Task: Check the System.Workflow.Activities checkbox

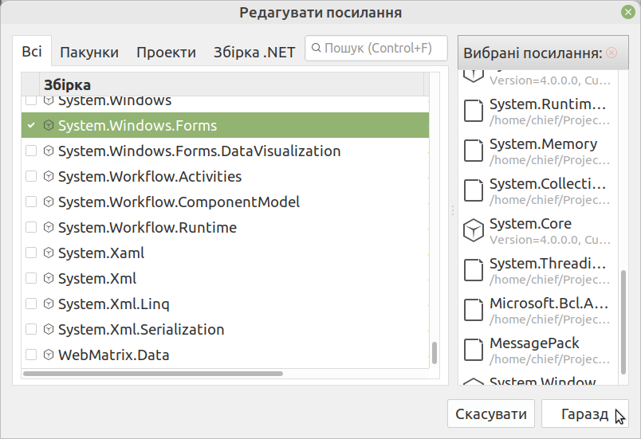Action: (31, 176)
